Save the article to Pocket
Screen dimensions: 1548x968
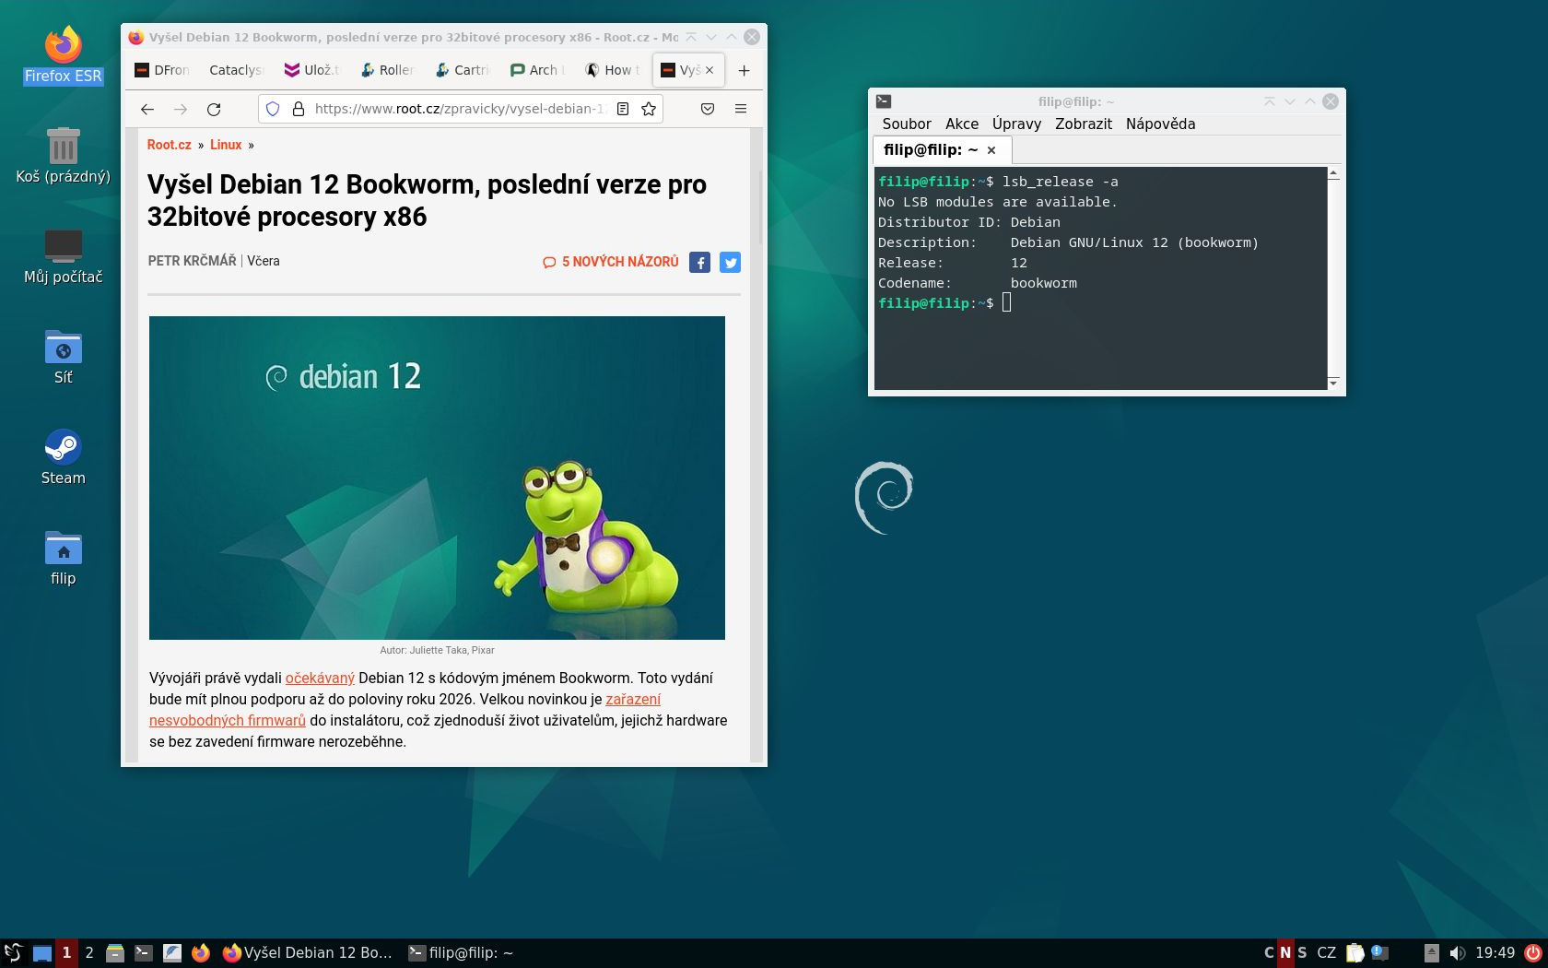point(707,109)
